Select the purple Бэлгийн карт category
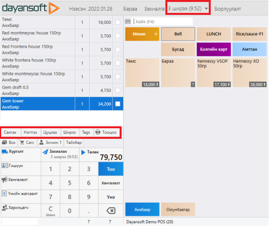Viewport: 269px width, 226px height. click(x=213, y=49)
